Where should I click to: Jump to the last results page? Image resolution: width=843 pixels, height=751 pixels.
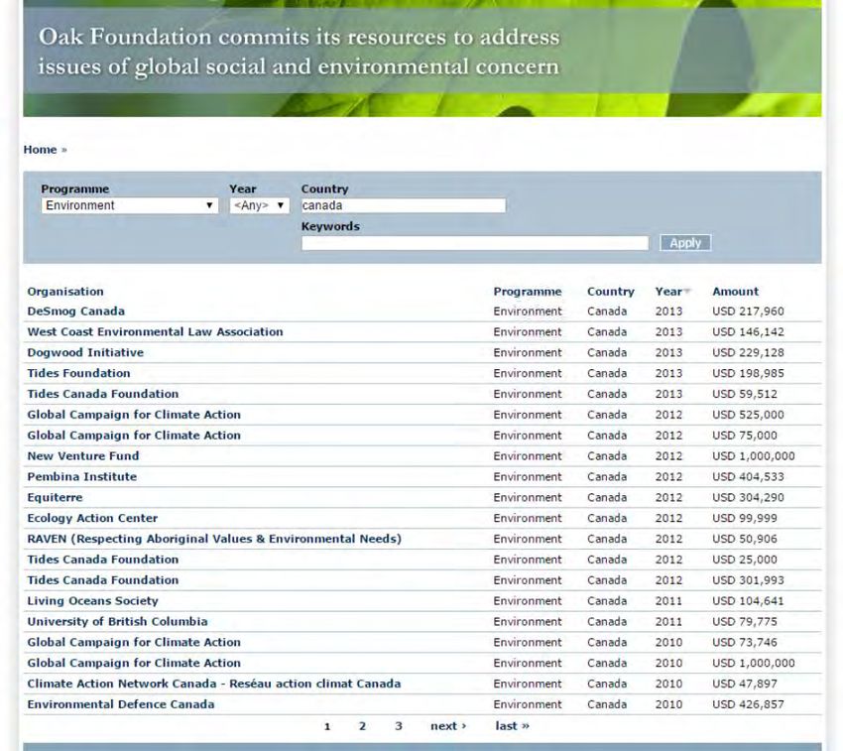(513, 726)
